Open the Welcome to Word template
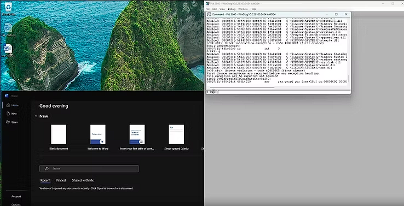The height and width of the screenshot is (206, 404). click(98, 137)
